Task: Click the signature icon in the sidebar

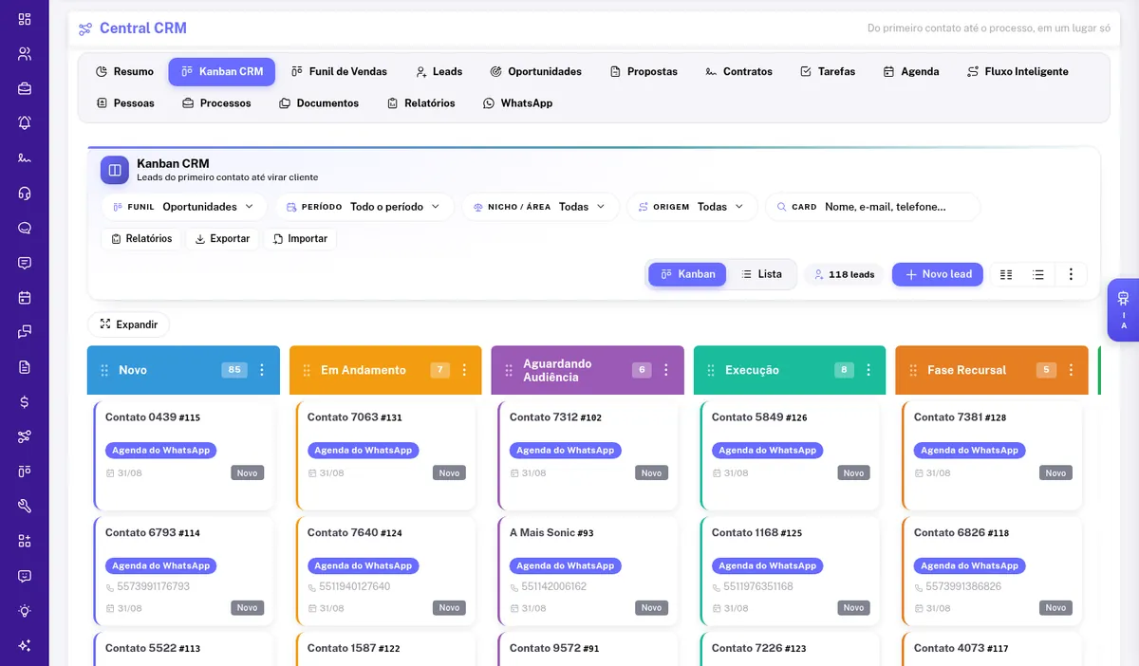Action: [25, 158]
